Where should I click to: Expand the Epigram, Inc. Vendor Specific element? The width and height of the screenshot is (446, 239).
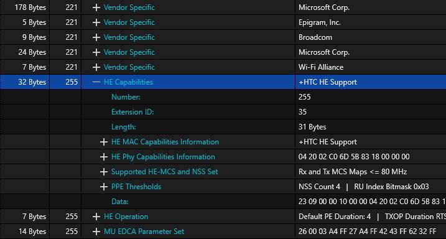[96, 22]
